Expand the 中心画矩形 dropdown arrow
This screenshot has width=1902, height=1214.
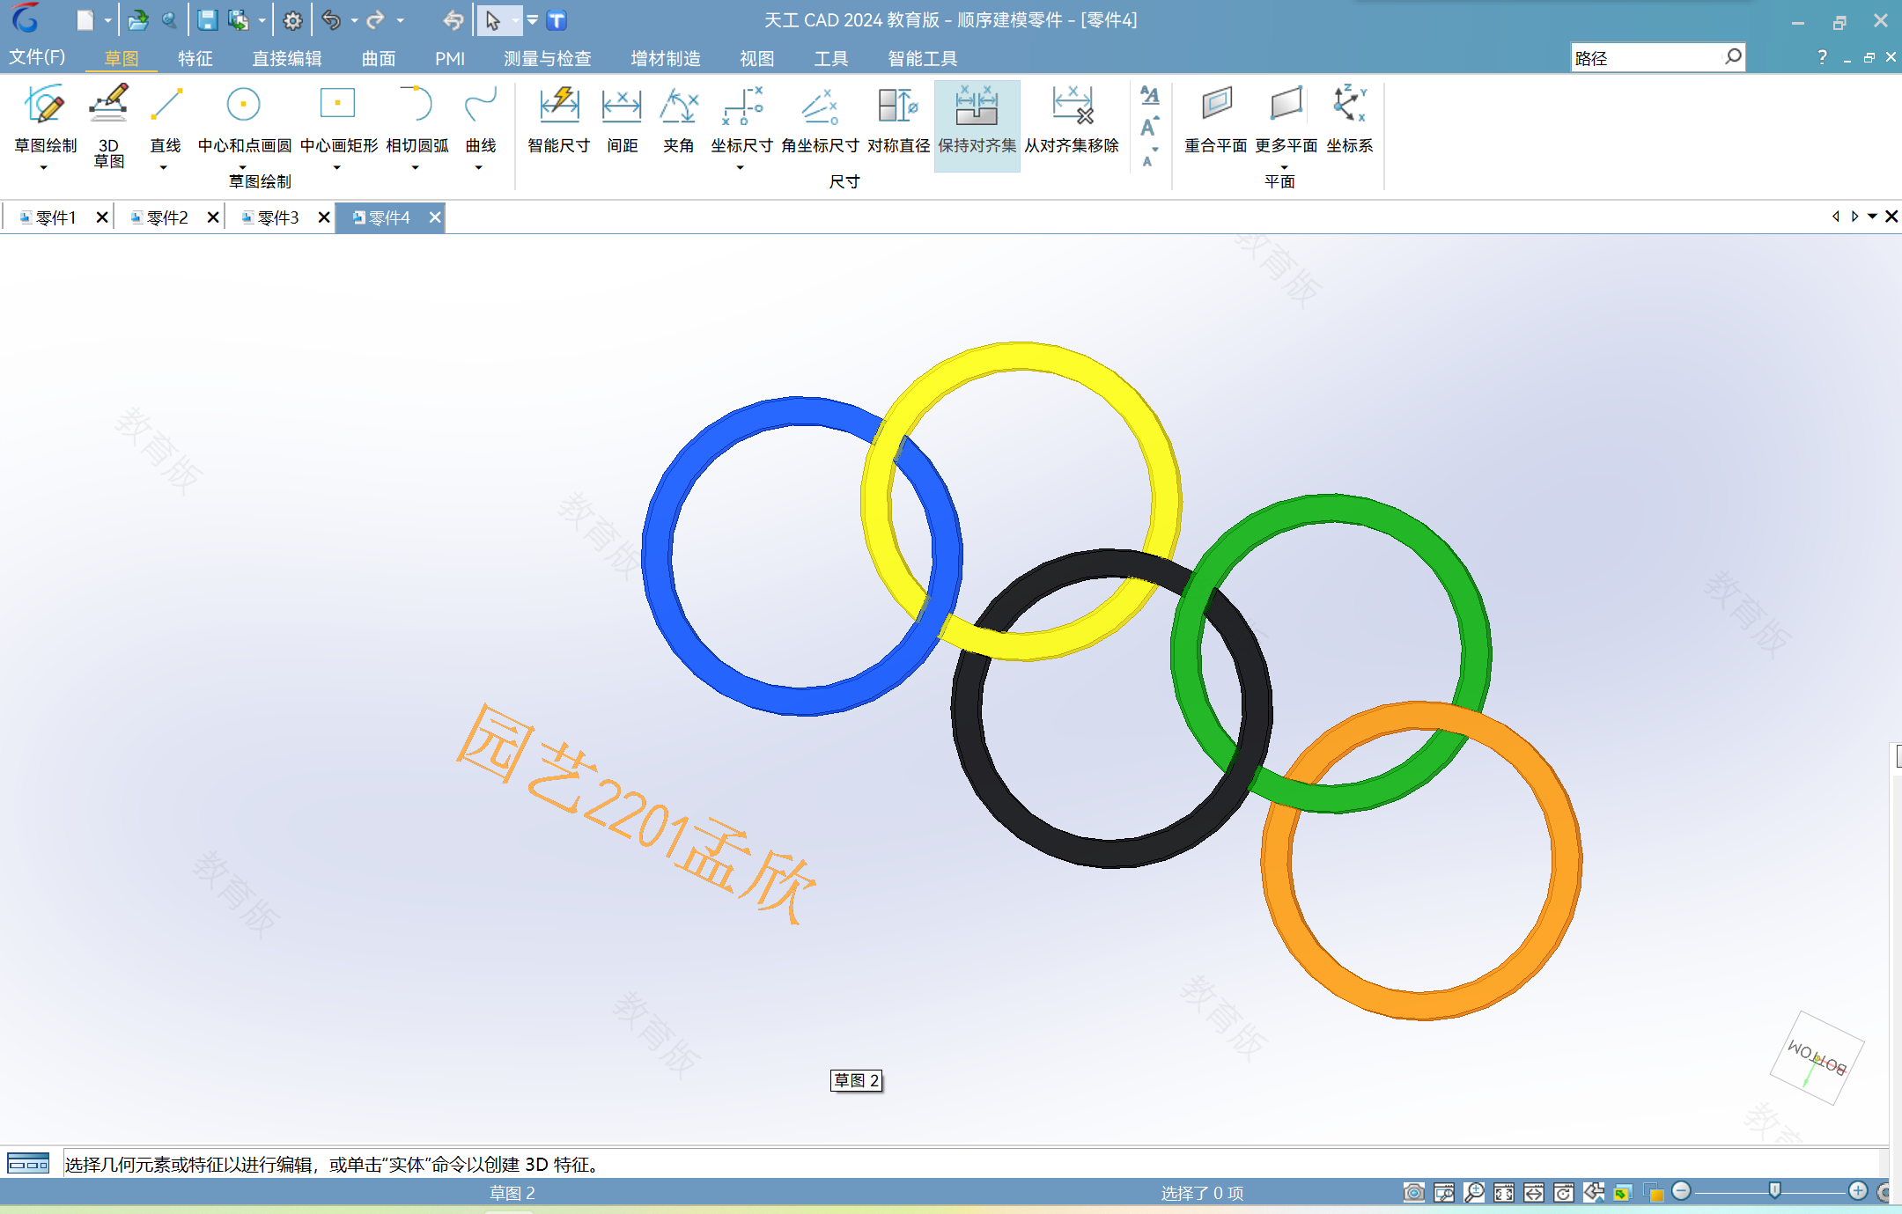click(337, 167)
